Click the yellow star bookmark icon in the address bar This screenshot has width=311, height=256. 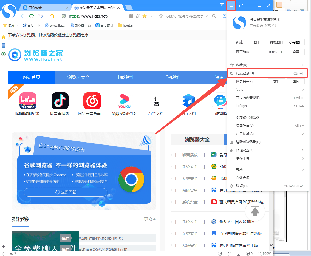coord(145,16)
